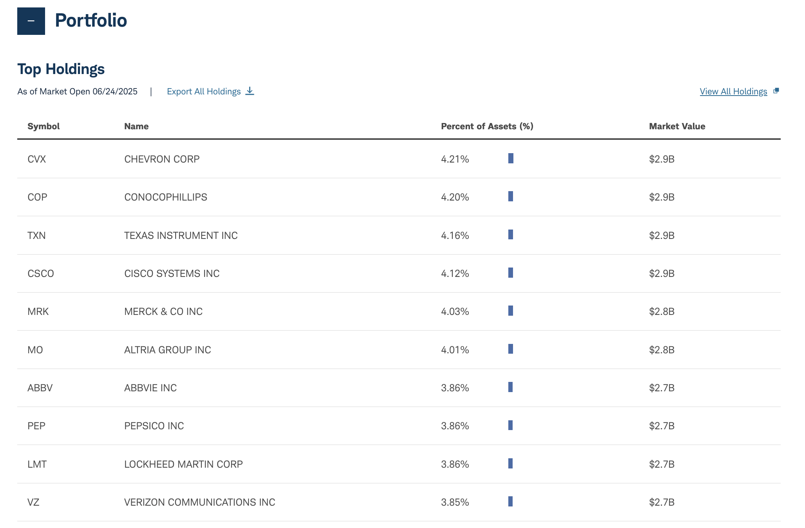
Task: Click PEPSICO INC name
Action: (x=154, y=426)
